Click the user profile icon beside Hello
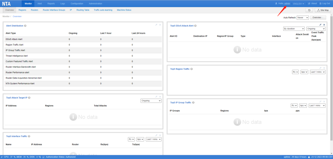This screenshot has width=333, height=159. pos(276,3)
